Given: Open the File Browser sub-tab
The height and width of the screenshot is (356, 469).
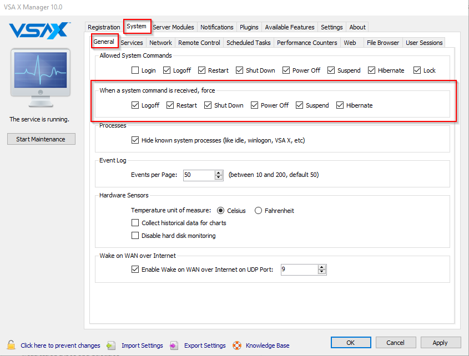Looking at the screenshot, I should point(383,43).
